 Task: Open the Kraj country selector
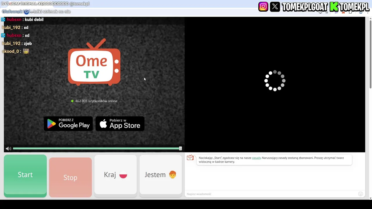click(x=115, y=175)
